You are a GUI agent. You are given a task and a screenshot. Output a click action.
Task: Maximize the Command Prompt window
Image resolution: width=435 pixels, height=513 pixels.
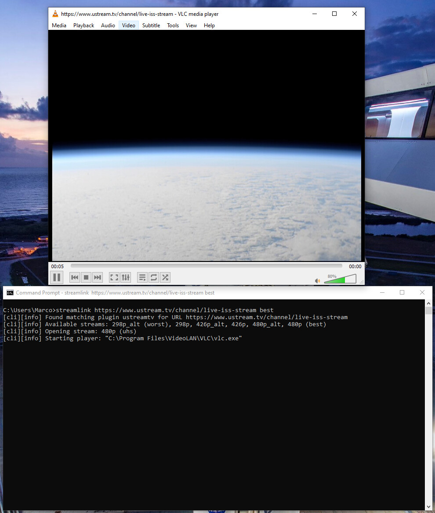(402, 292)
